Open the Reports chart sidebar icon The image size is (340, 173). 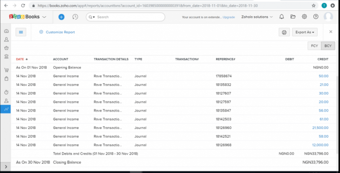coord(6,109)
